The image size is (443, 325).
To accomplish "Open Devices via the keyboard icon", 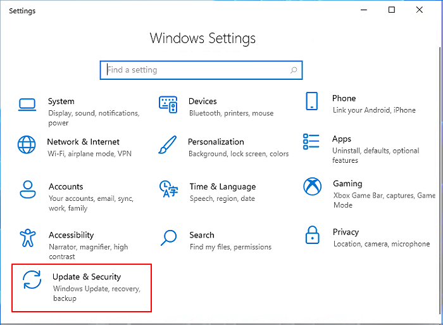I will [x=168, y=105].
